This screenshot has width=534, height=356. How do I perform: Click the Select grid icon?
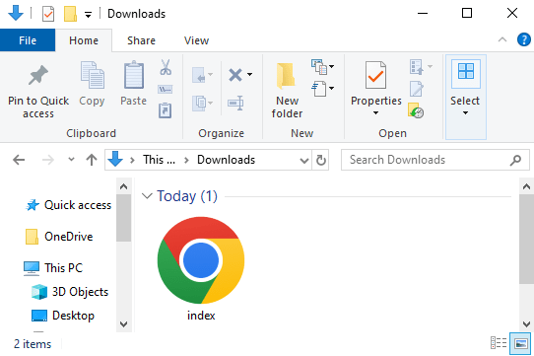click(x=466, y=71)
